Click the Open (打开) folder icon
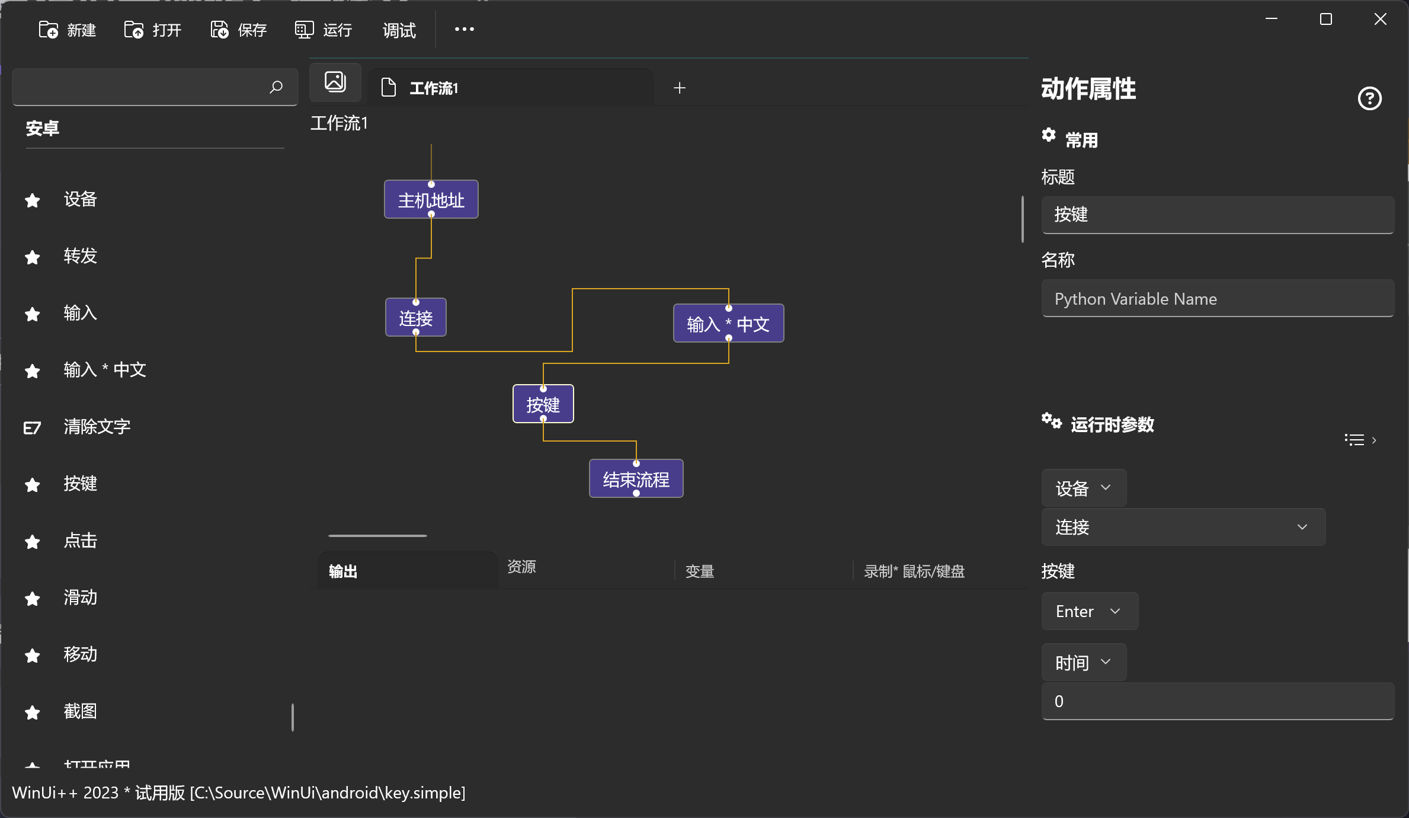Viewport: 1409px width, 818px height. (133, 30)
